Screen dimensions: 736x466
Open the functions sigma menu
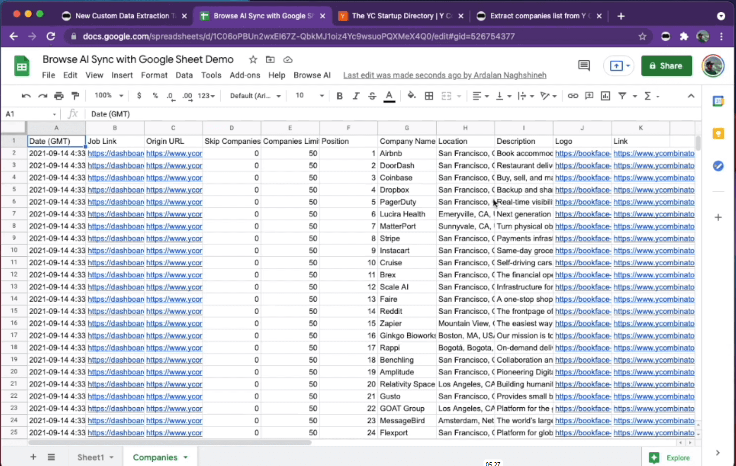(651, 96)
